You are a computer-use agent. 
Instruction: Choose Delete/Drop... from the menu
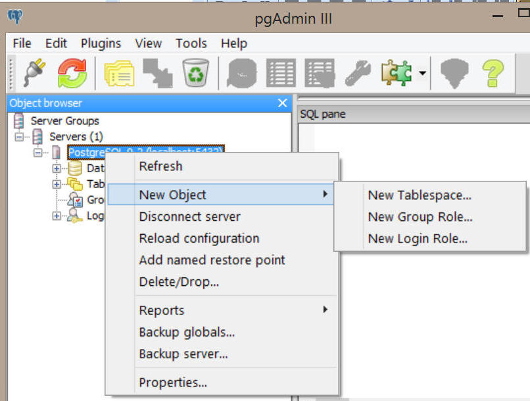pos(222,281)
